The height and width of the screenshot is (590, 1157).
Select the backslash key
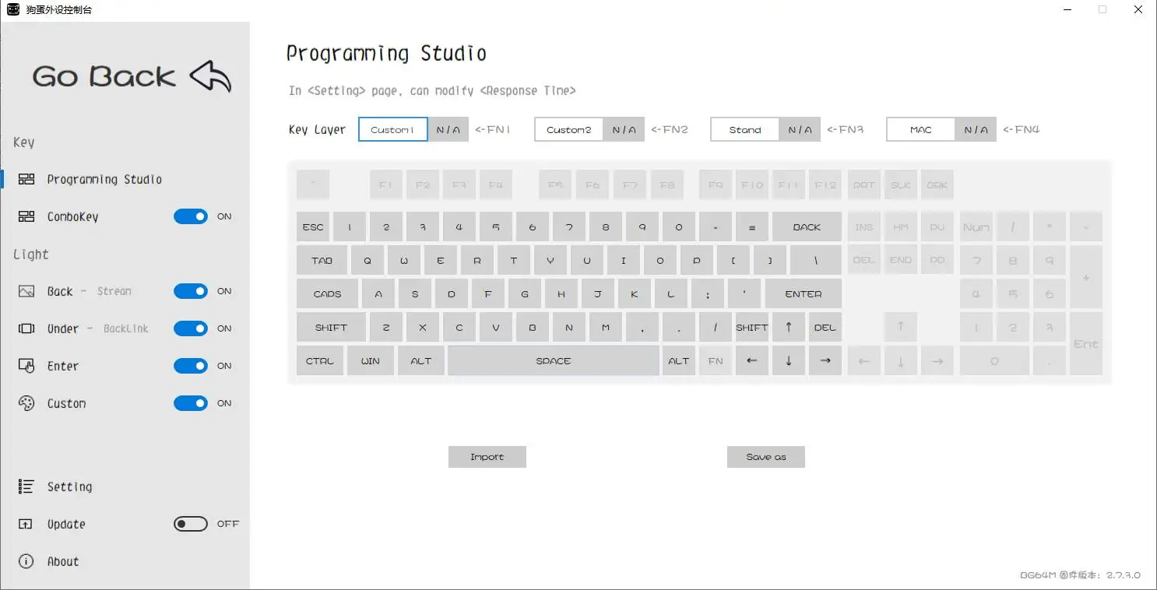[x=816, y=261]
